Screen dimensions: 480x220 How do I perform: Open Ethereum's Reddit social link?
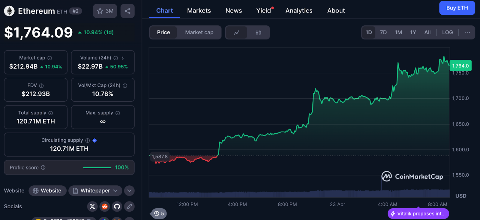coord(105,206)
